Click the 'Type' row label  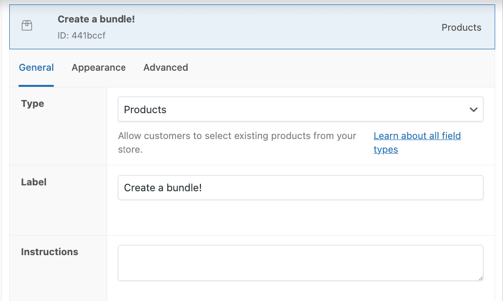click(x=32, y=103)
